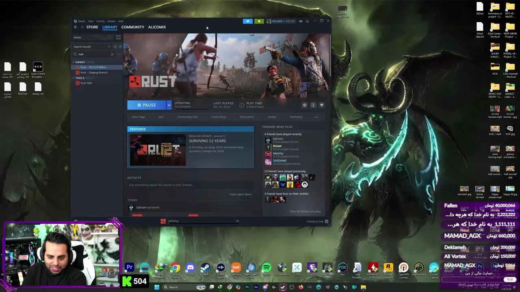
Task: Click View Latest News link
Action: pyautogui.click(x=240, y=194)
